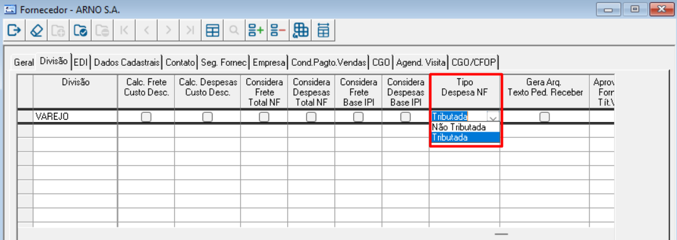
Task: Toggle Considera Frete Base IPI checkbox
Action: [x=358, y=117]
